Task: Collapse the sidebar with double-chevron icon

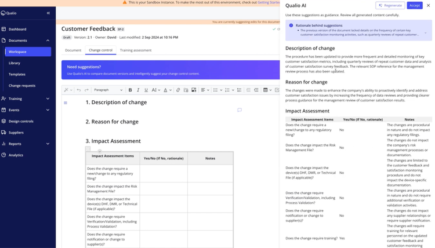Action: (48, 13)
